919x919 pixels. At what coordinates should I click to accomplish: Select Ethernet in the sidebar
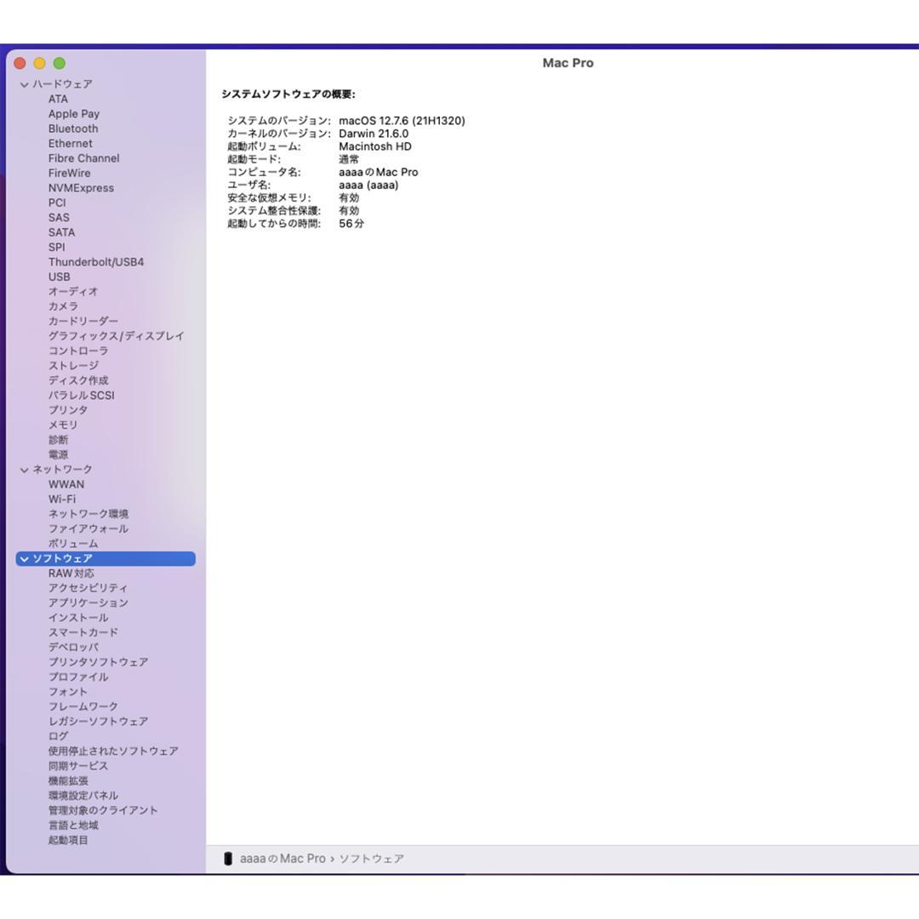(x=71, y=144)
